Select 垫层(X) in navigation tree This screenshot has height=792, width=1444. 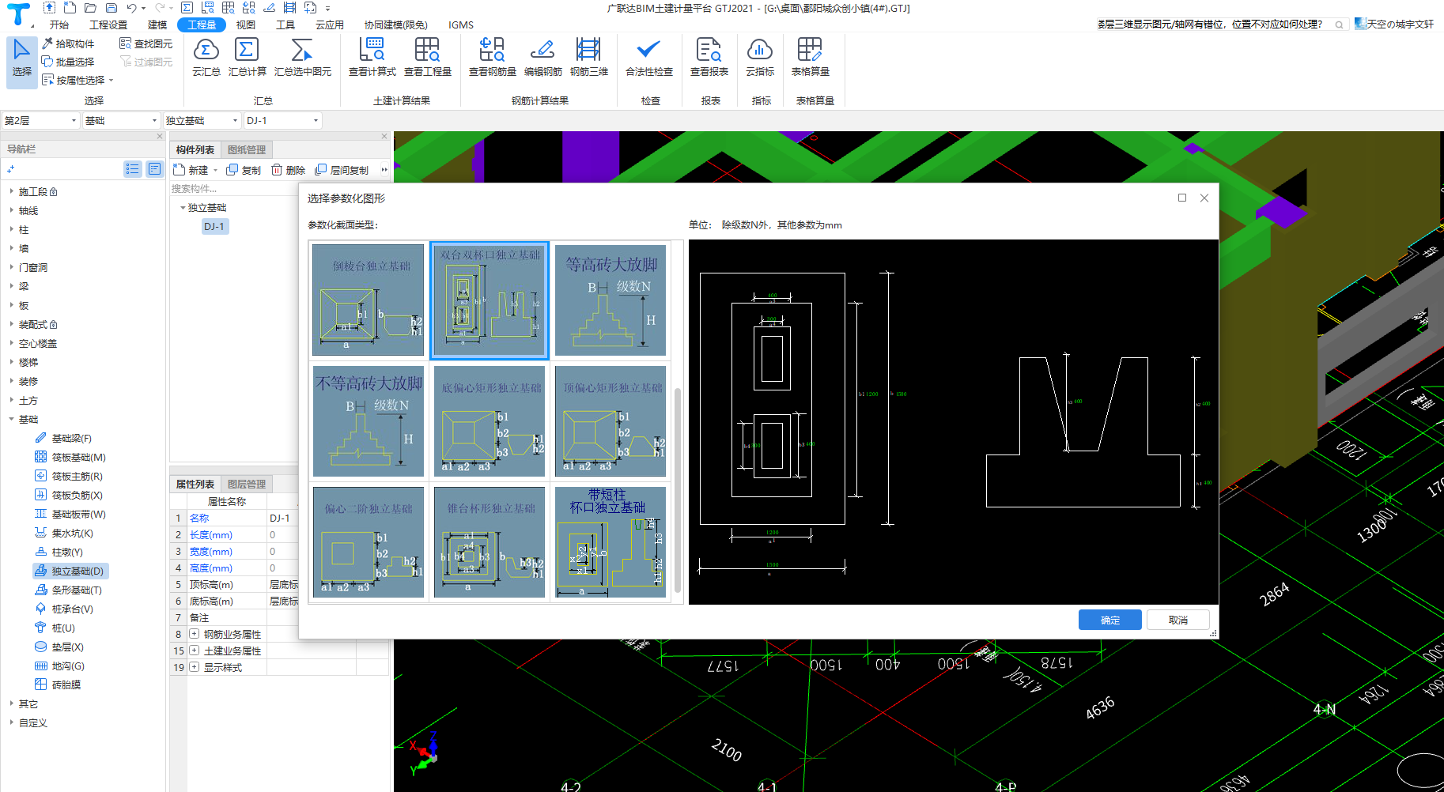click(59, 647)
